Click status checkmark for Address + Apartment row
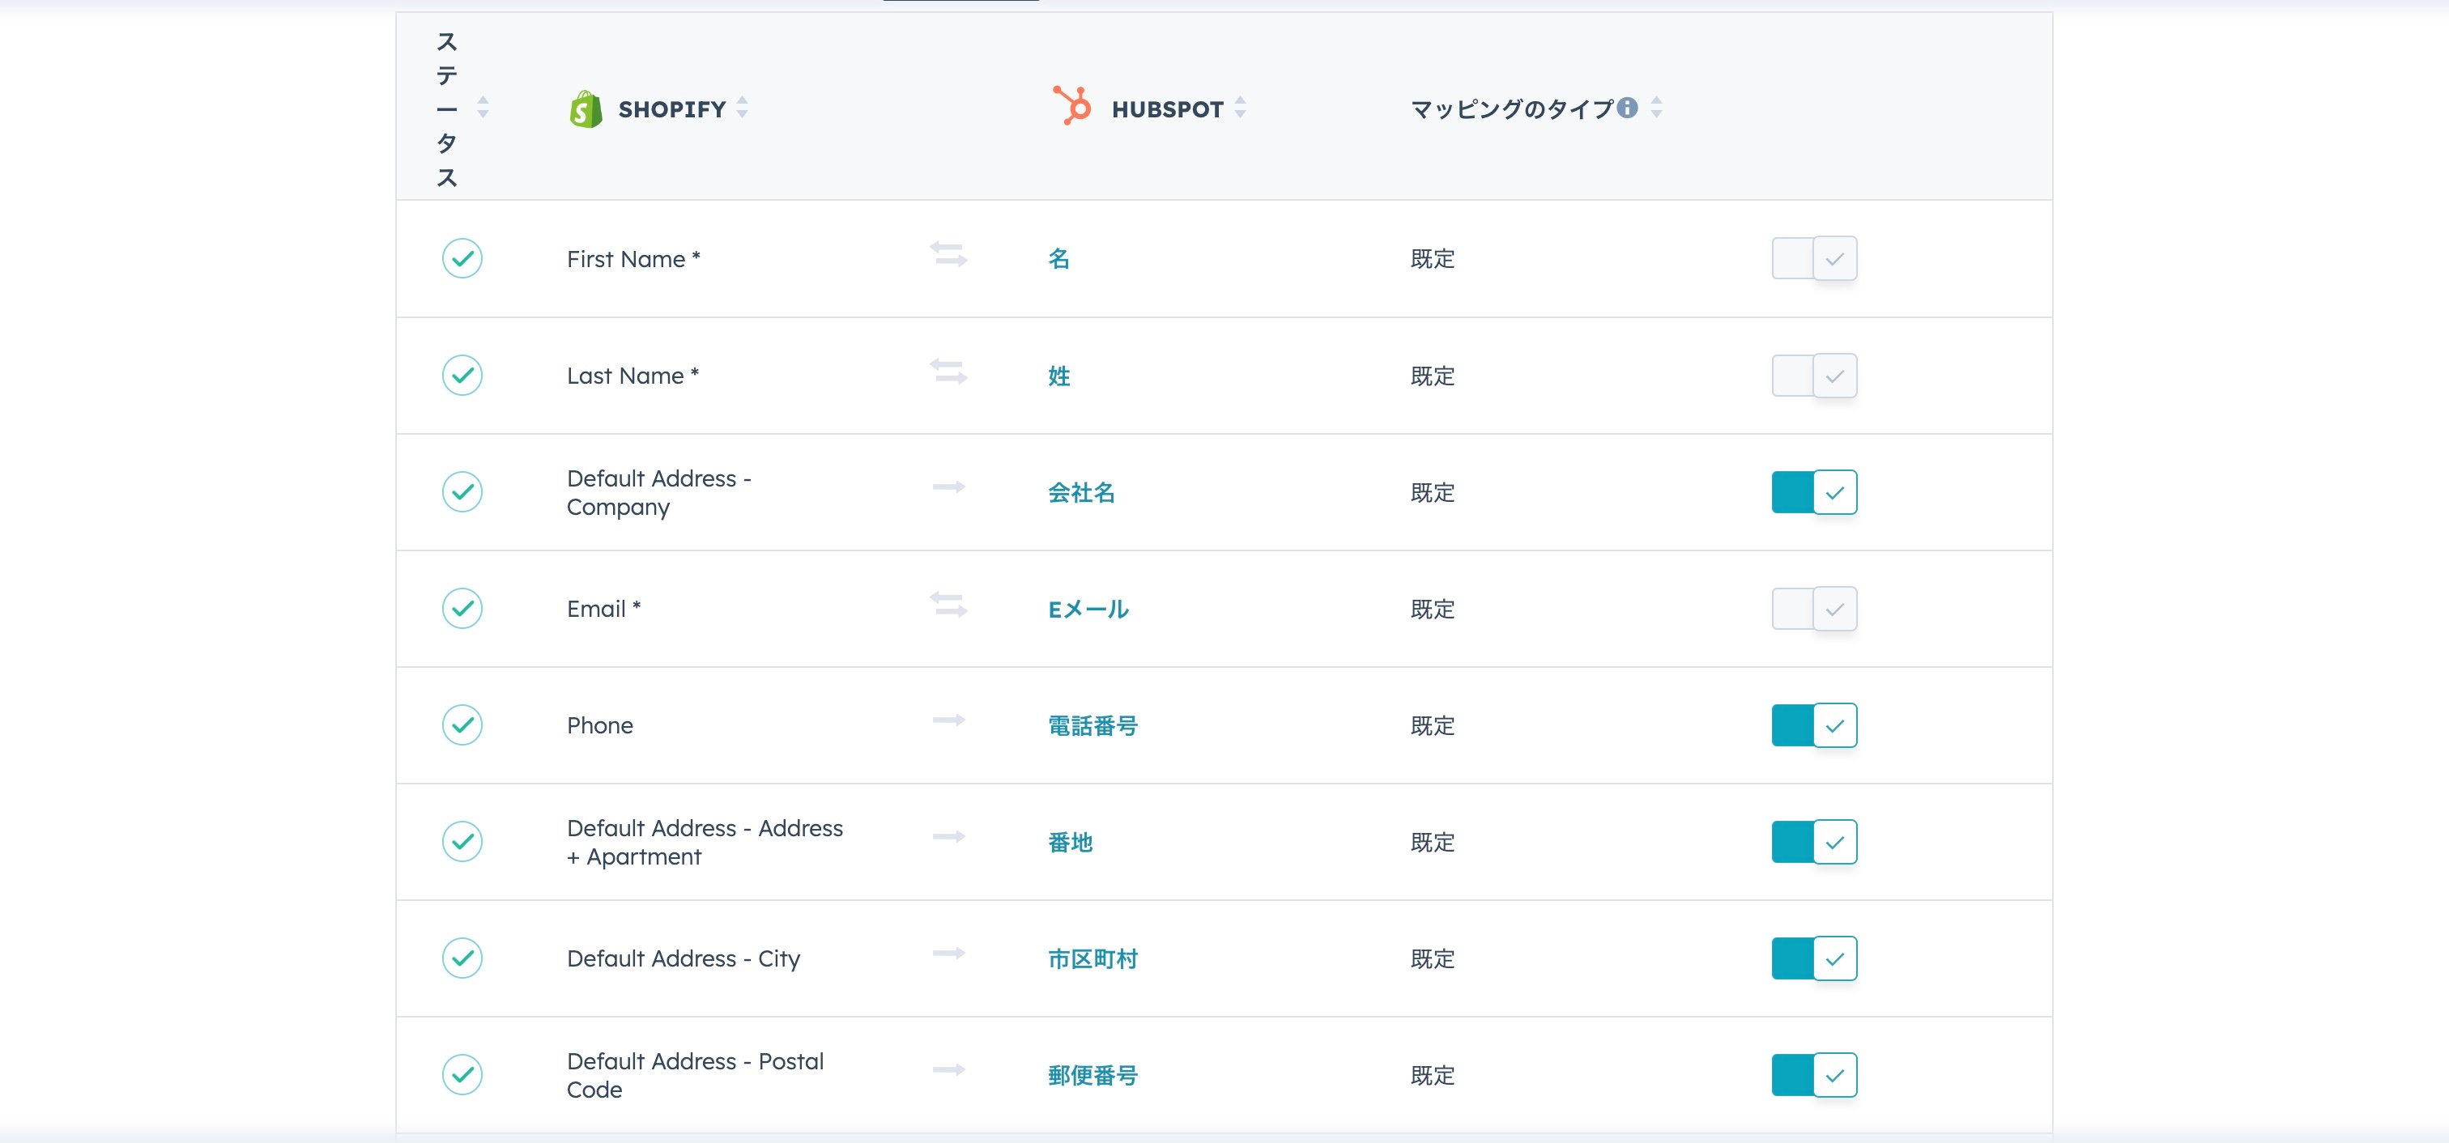 coord(462,842)
